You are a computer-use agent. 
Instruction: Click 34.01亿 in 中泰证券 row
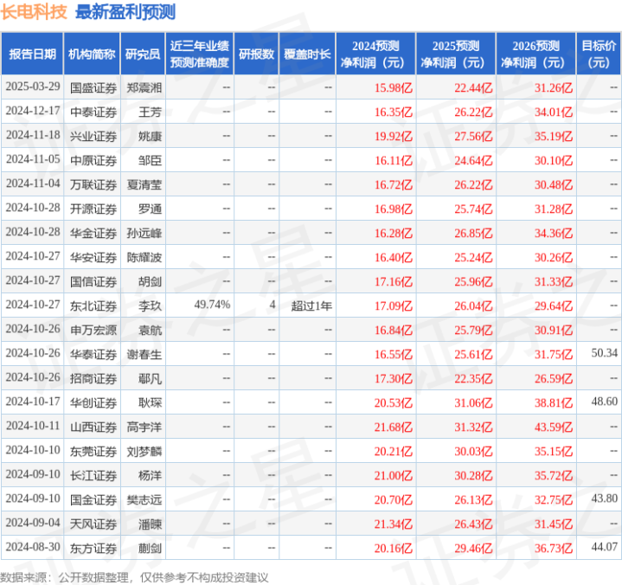coord(554,112)
